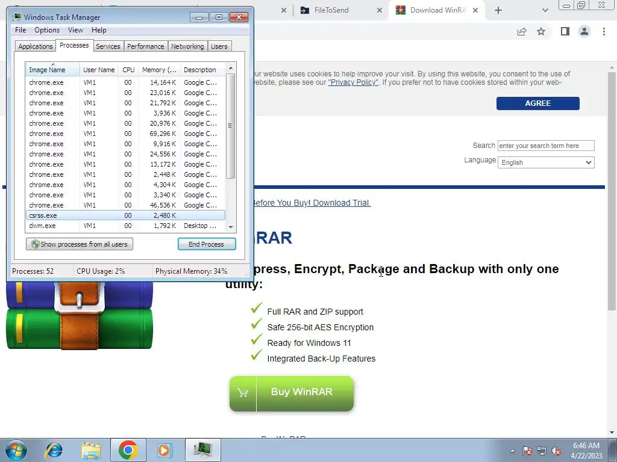Viewport: 617px width, 462px height.
Task: Select chrome.exe row using 24,556 K
Action: [x=125, y=154]
